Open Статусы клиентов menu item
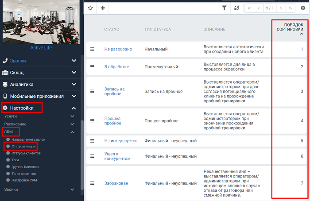This screenshot has height=201, width=310. pyautogui.click(x=26, y=153)
